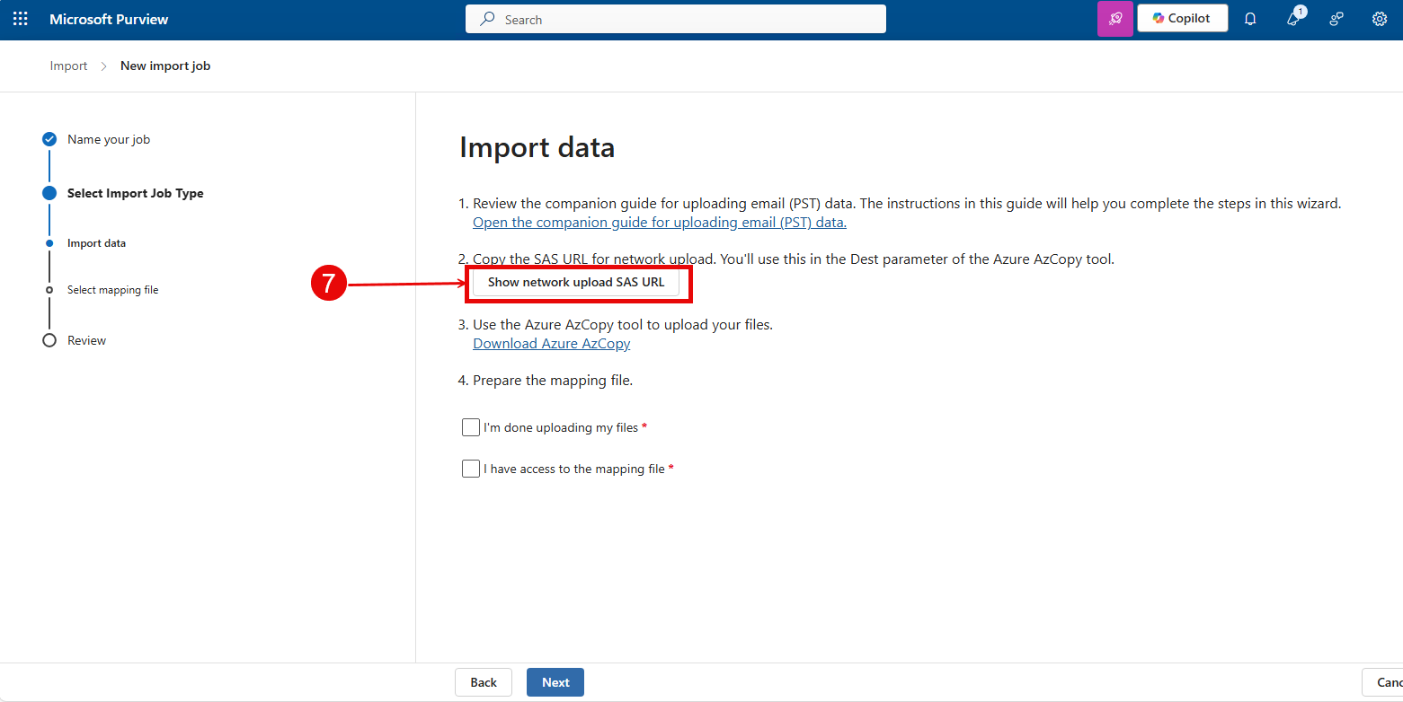Check I have access to mapping file
This screenshot has height=702, width=1403.
pyautogui.click(x=471, y=469)
